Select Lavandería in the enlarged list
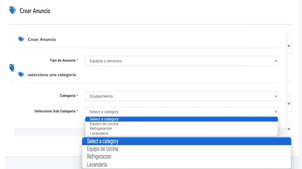The height and width of the screenshot is (169, 302). [x=97, y=164]
